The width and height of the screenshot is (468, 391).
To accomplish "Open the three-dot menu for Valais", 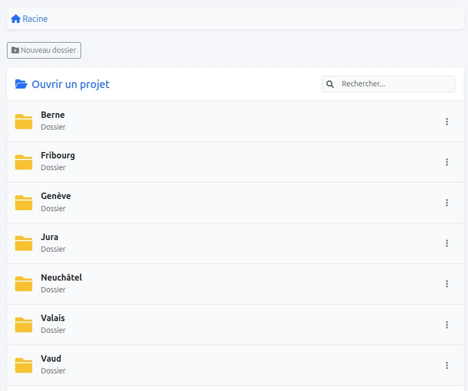I will pyautogui.click(x=447, y=324).
